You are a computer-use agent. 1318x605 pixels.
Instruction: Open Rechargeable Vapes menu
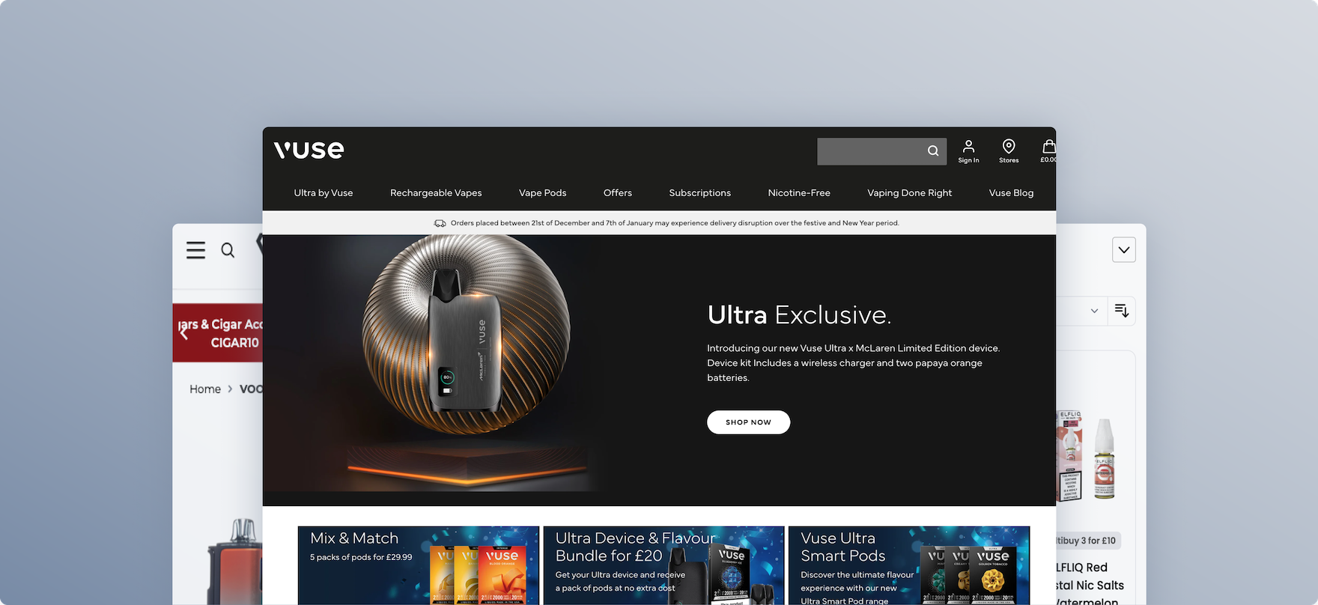[436, 193]
